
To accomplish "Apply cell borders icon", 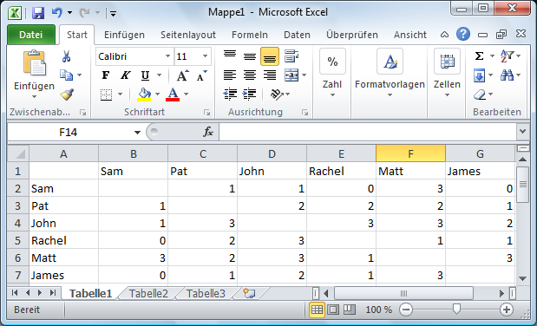I will [x=107, y=95].
